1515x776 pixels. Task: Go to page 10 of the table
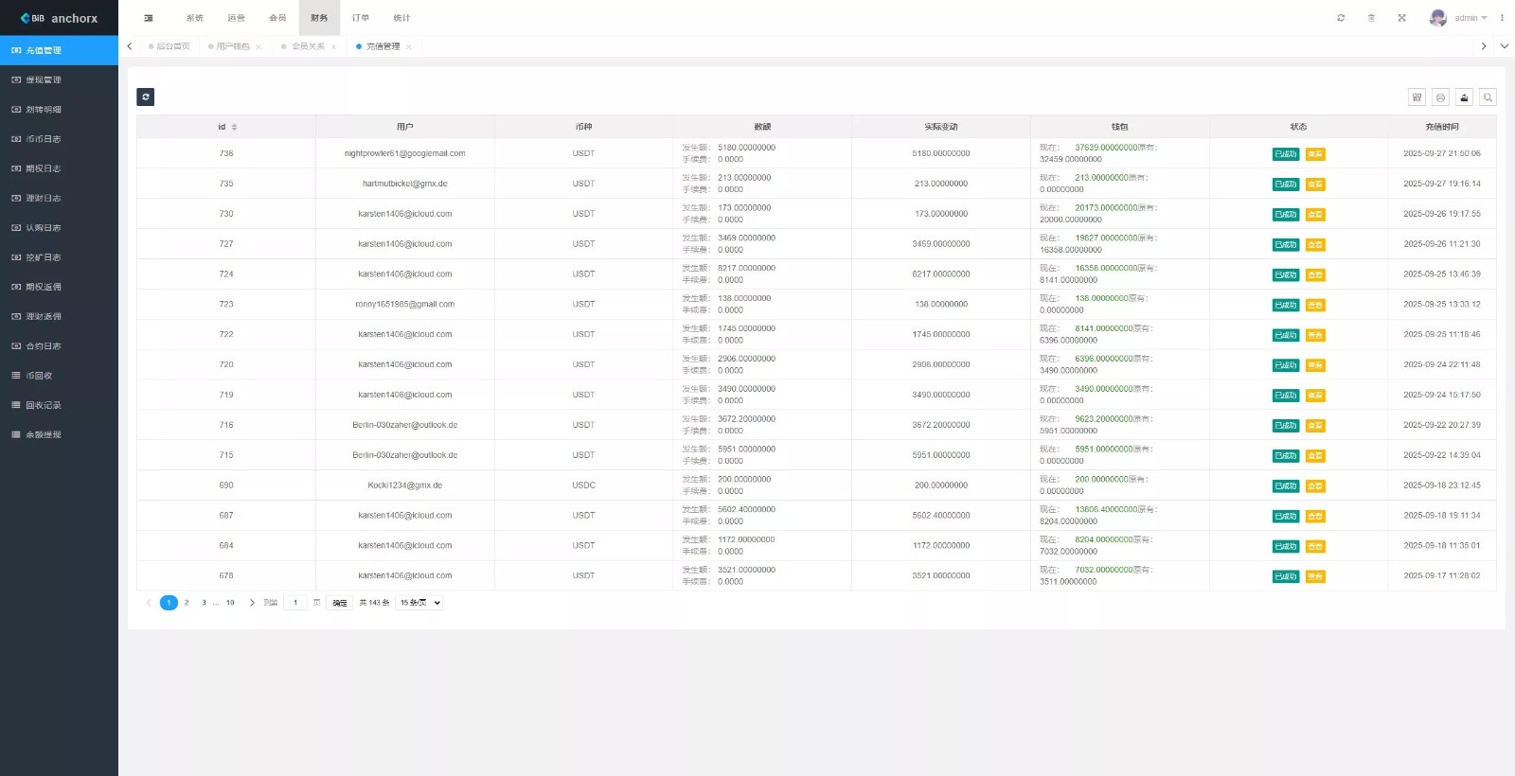coord(230,603)
